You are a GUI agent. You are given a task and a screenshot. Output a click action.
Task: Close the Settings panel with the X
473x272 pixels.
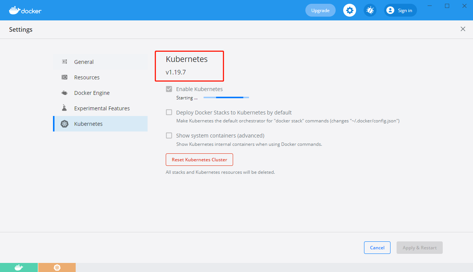tap(463, 29)
